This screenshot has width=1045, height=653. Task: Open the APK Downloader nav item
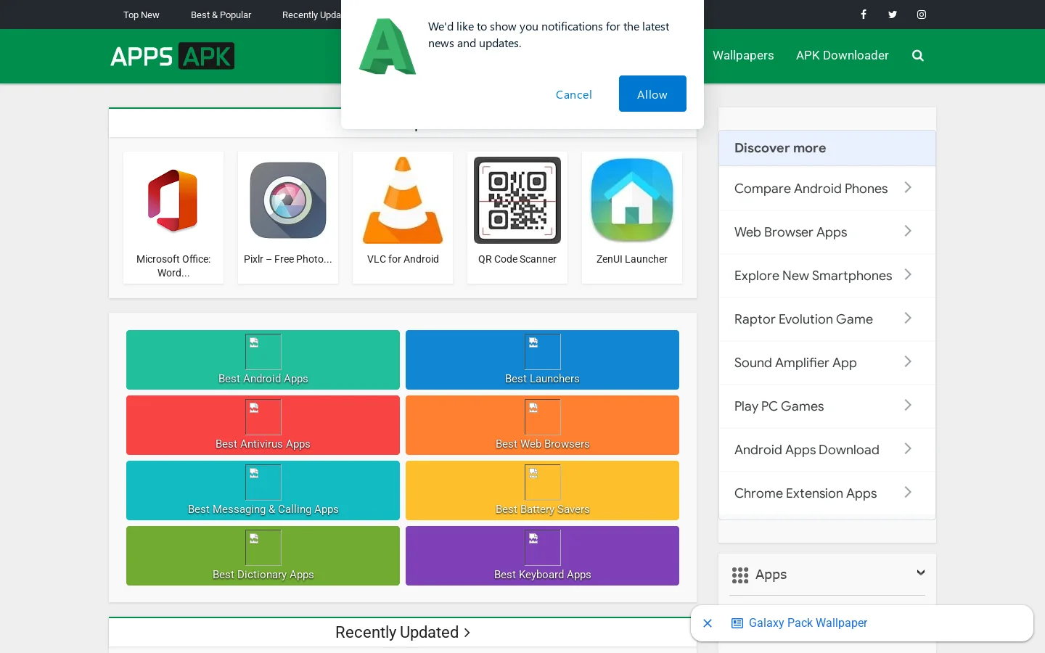click(842, 55)
